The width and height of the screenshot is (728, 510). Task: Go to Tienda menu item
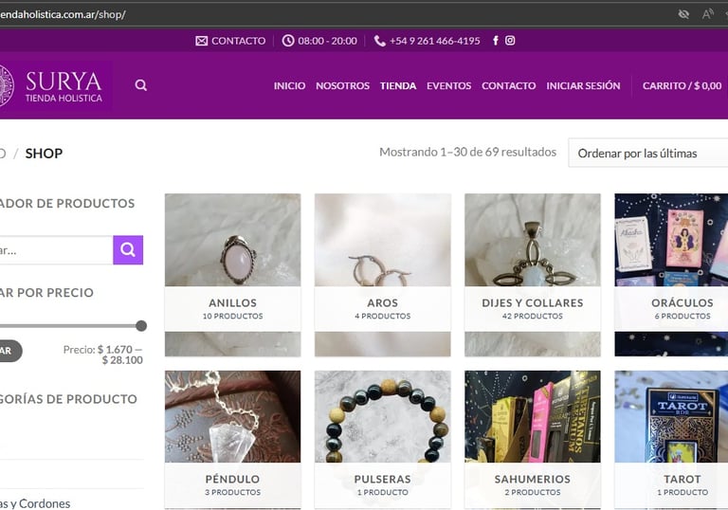(398, 86)
